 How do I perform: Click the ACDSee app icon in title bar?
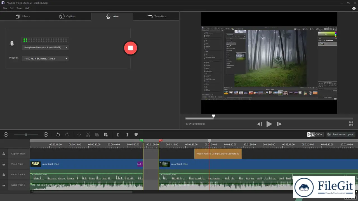coord(3,3)
